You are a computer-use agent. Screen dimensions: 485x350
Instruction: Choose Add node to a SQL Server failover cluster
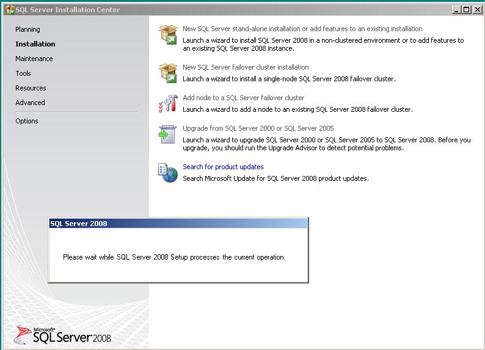(x=244, y=98)
